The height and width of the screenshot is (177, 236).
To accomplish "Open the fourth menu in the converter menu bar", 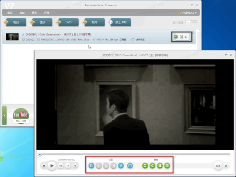I will coord(46,13).
